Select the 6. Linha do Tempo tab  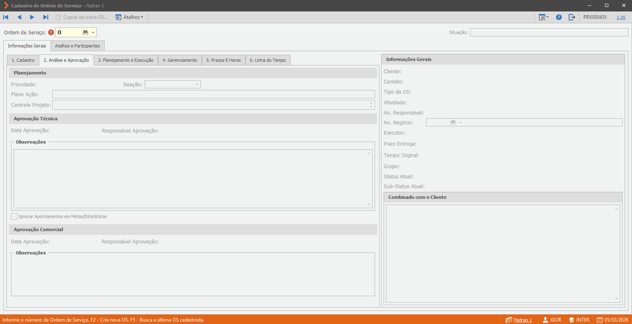click(268, 60)
